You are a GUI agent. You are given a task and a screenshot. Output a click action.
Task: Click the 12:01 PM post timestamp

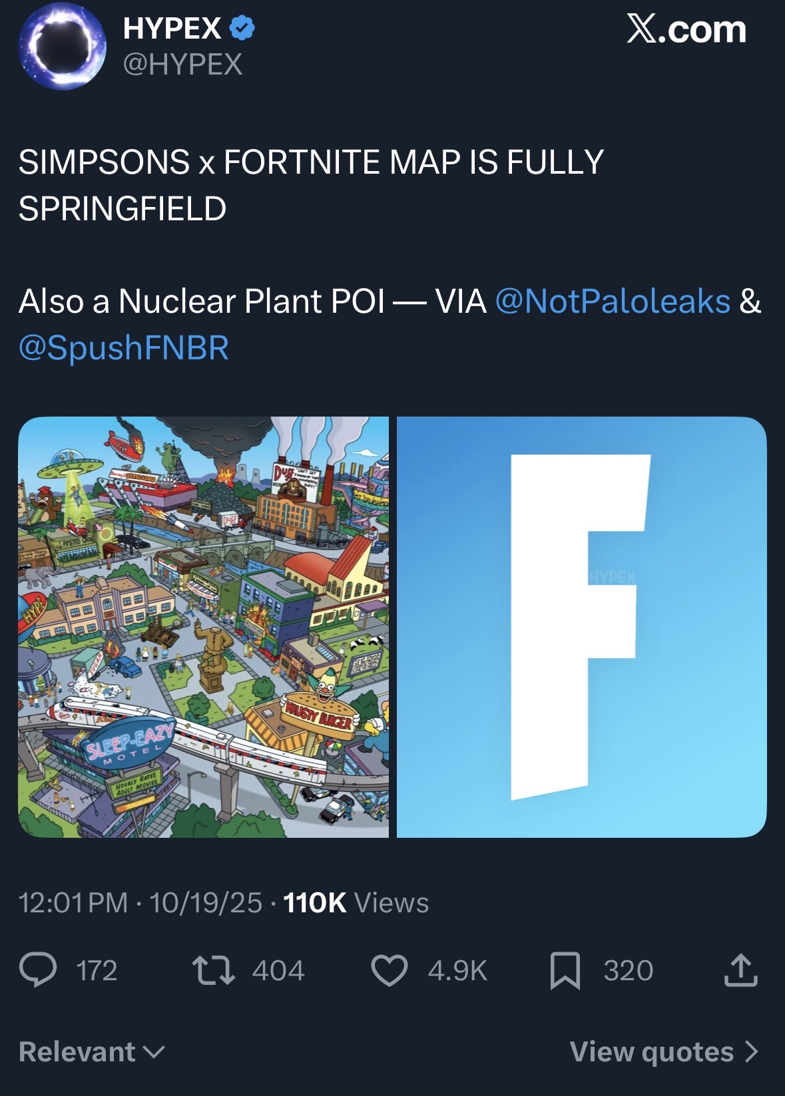click(73, 903)
